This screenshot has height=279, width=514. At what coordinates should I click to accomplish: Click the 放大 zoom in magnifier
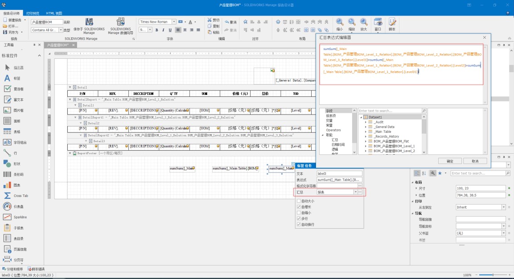(364, 22)
